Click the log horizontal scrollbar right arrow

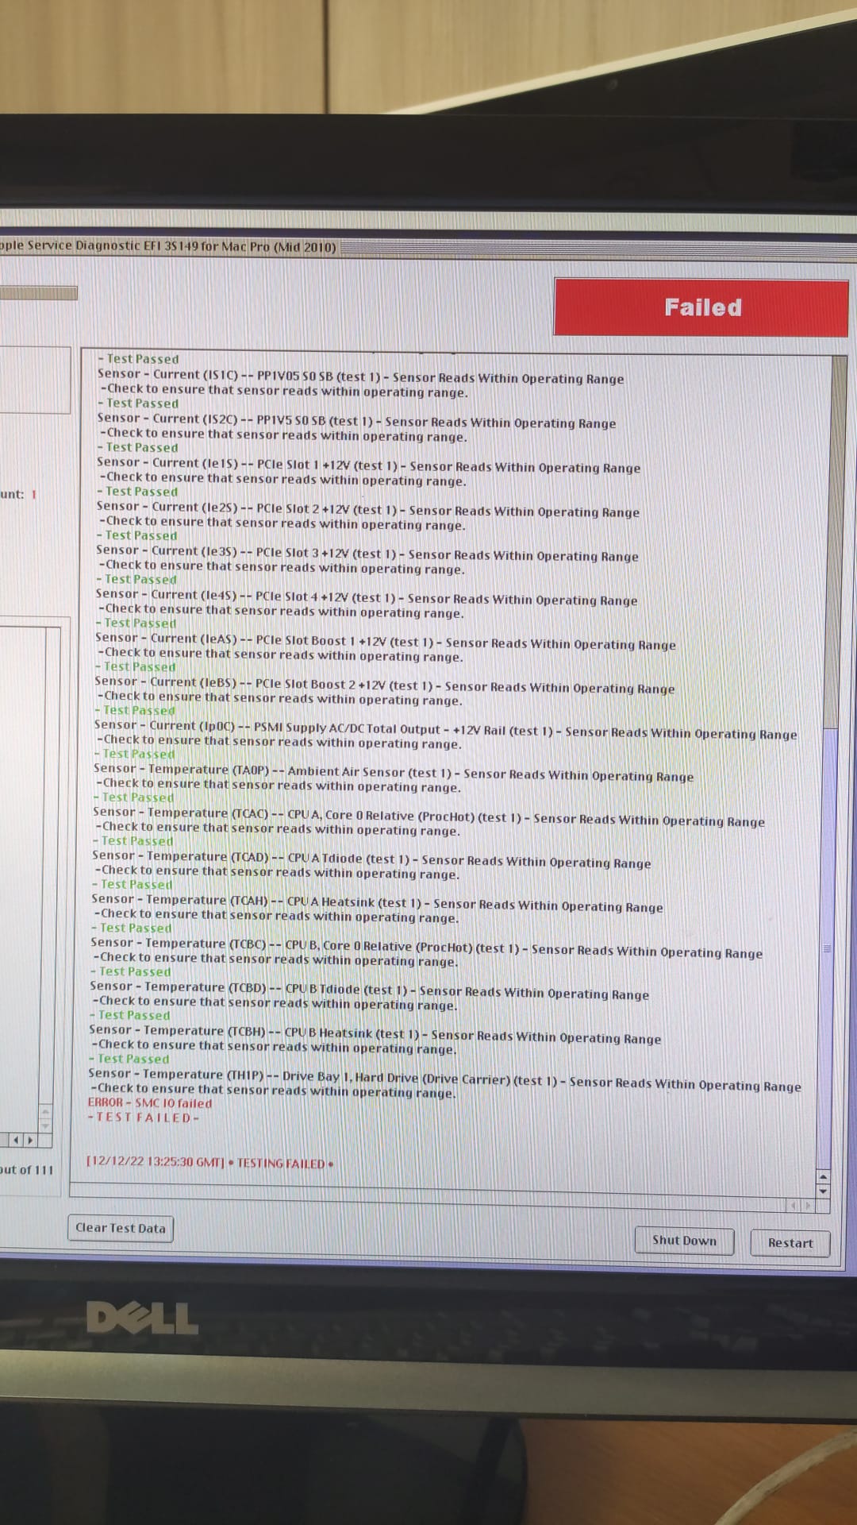click(x=809, y=1206)
